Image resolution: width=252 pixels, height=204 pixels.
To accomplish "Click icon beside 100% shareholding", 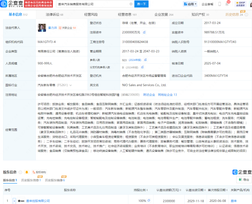I will click(149, 200).
